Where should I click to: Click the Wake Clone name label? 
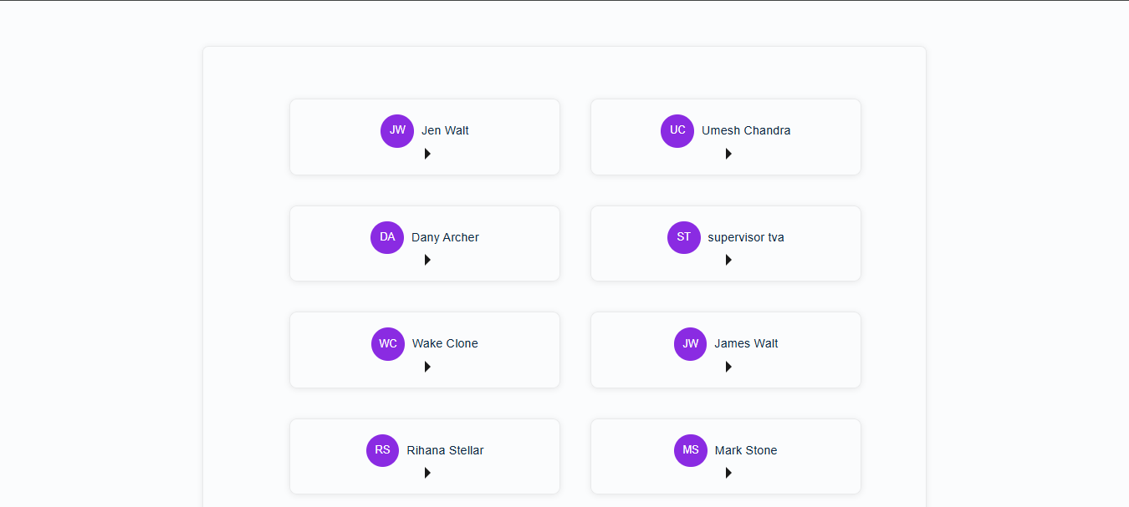tap(445, 343)
